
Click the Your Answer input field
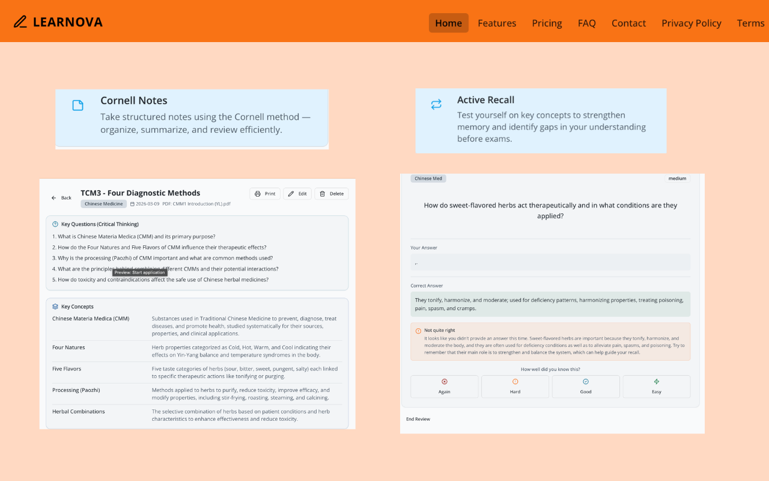[x=550, y=263]
